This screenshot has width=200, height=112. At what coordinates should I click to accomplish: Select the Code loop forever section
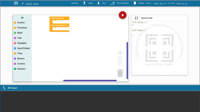pyautogui.click(x=59, y=25)
